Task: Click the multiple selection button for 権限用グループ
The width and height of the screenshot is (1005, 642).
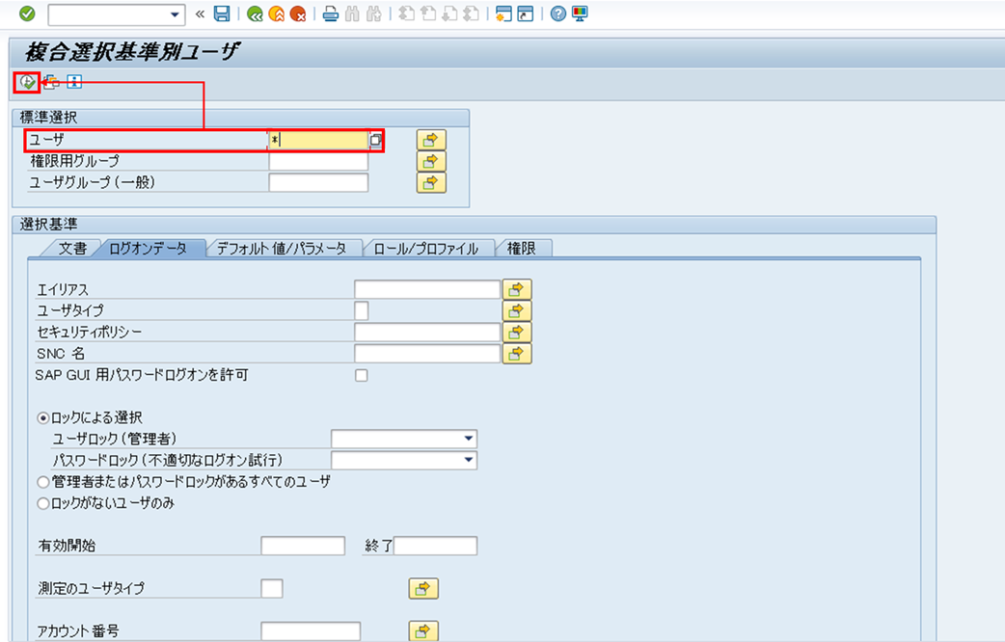Action: pyautogui.click(x=429, y=161)
